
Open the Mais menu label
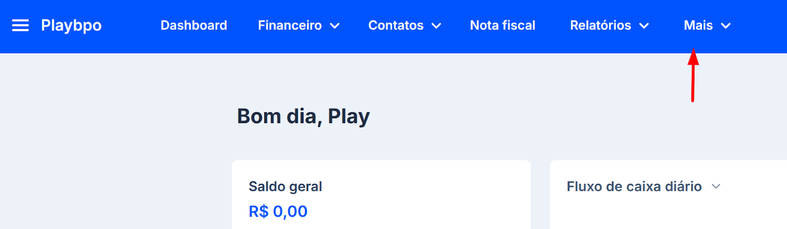pos(698,25)
